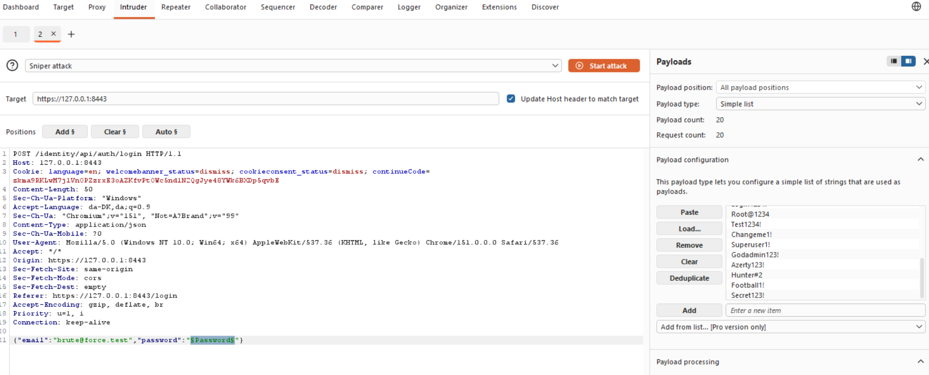Select Intruder sub-tab 1
This screenshot has width=929, height=375.
tap(16, 34)
